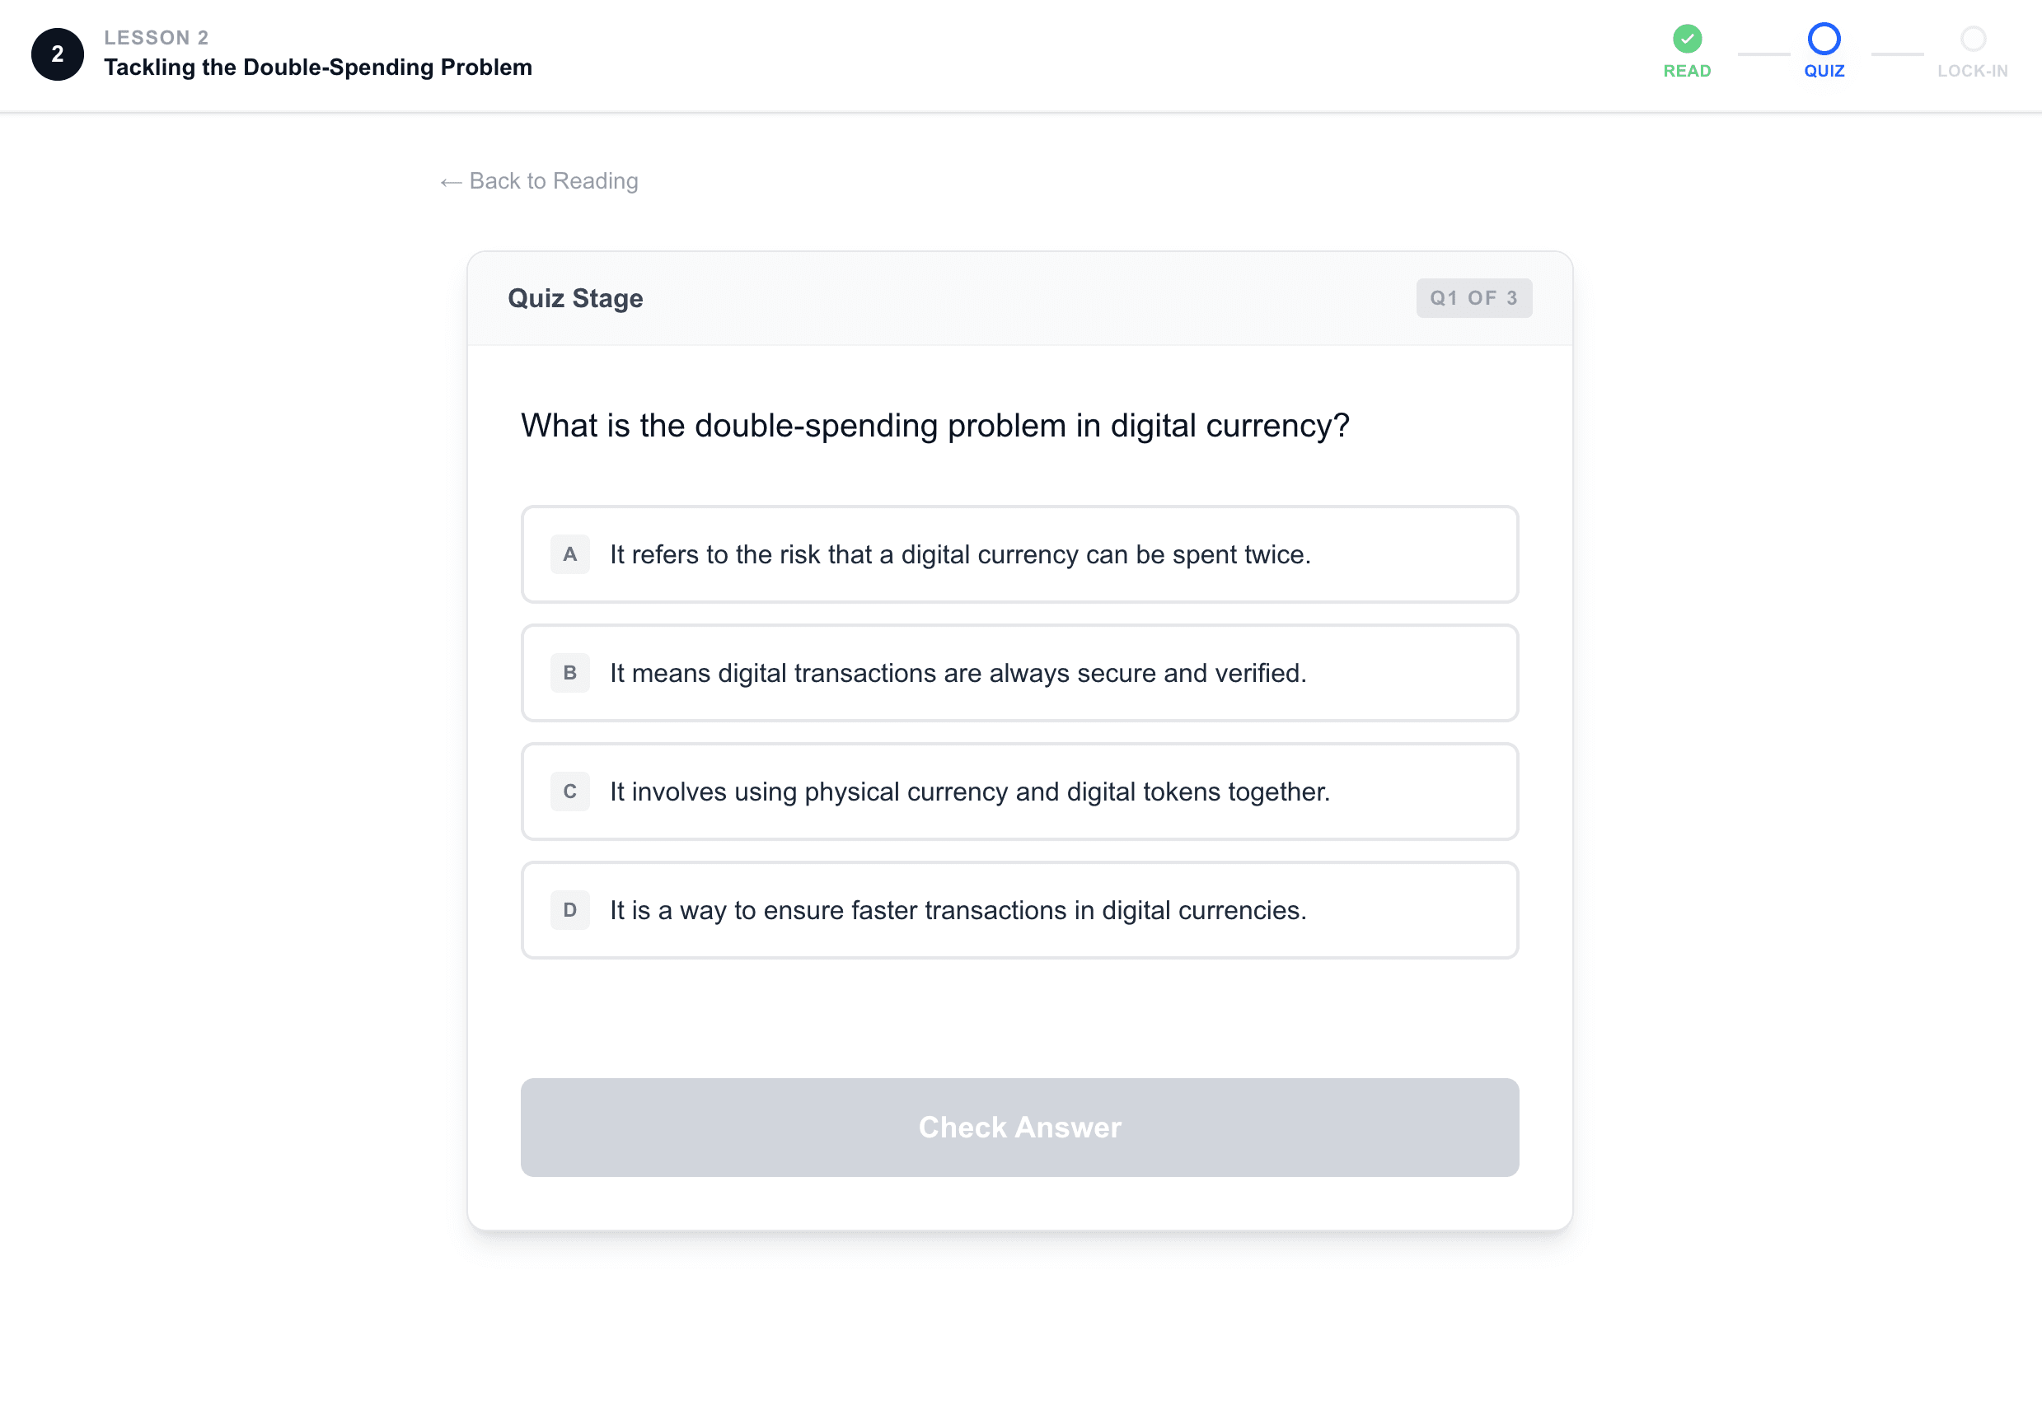The image size is (2042, 1415).
Task: Switch to the READ stage label
Action: tap(1686, 71)
